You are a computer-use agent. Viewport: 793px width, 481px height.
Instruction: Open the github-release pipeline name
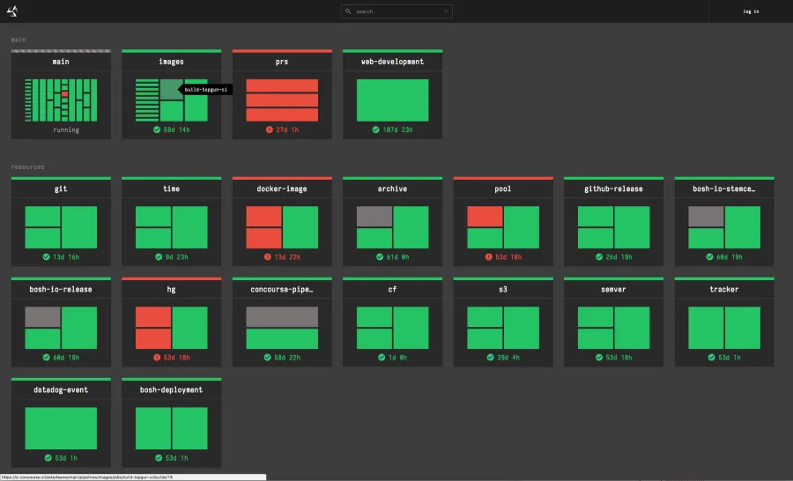613,189
